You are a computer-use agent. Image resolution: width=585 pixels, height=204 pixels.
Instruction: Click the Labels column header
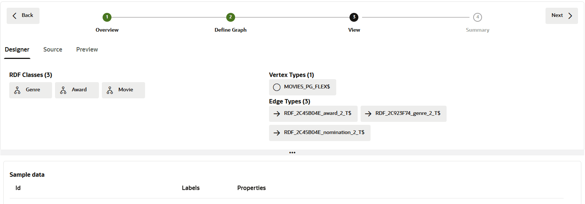[191, 188]
